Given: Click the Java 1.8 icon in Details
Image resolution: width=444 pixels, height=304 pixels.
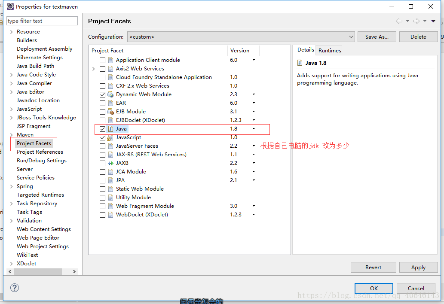Looking at the screenshot, I should pos(300,63).
